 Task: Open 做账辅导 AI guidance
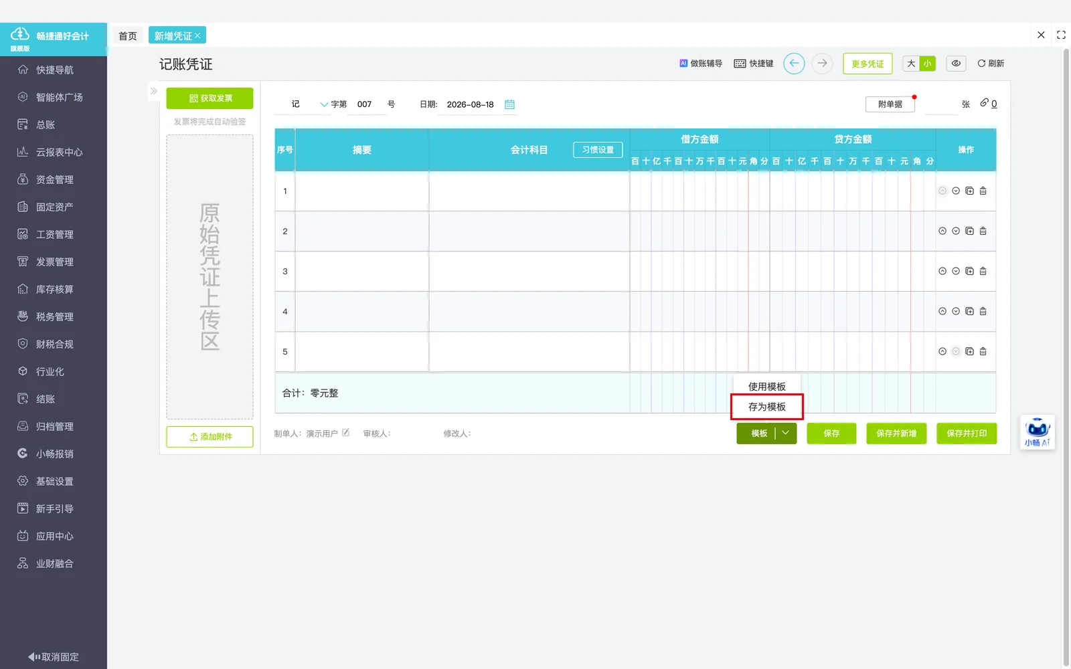(701, 64)
